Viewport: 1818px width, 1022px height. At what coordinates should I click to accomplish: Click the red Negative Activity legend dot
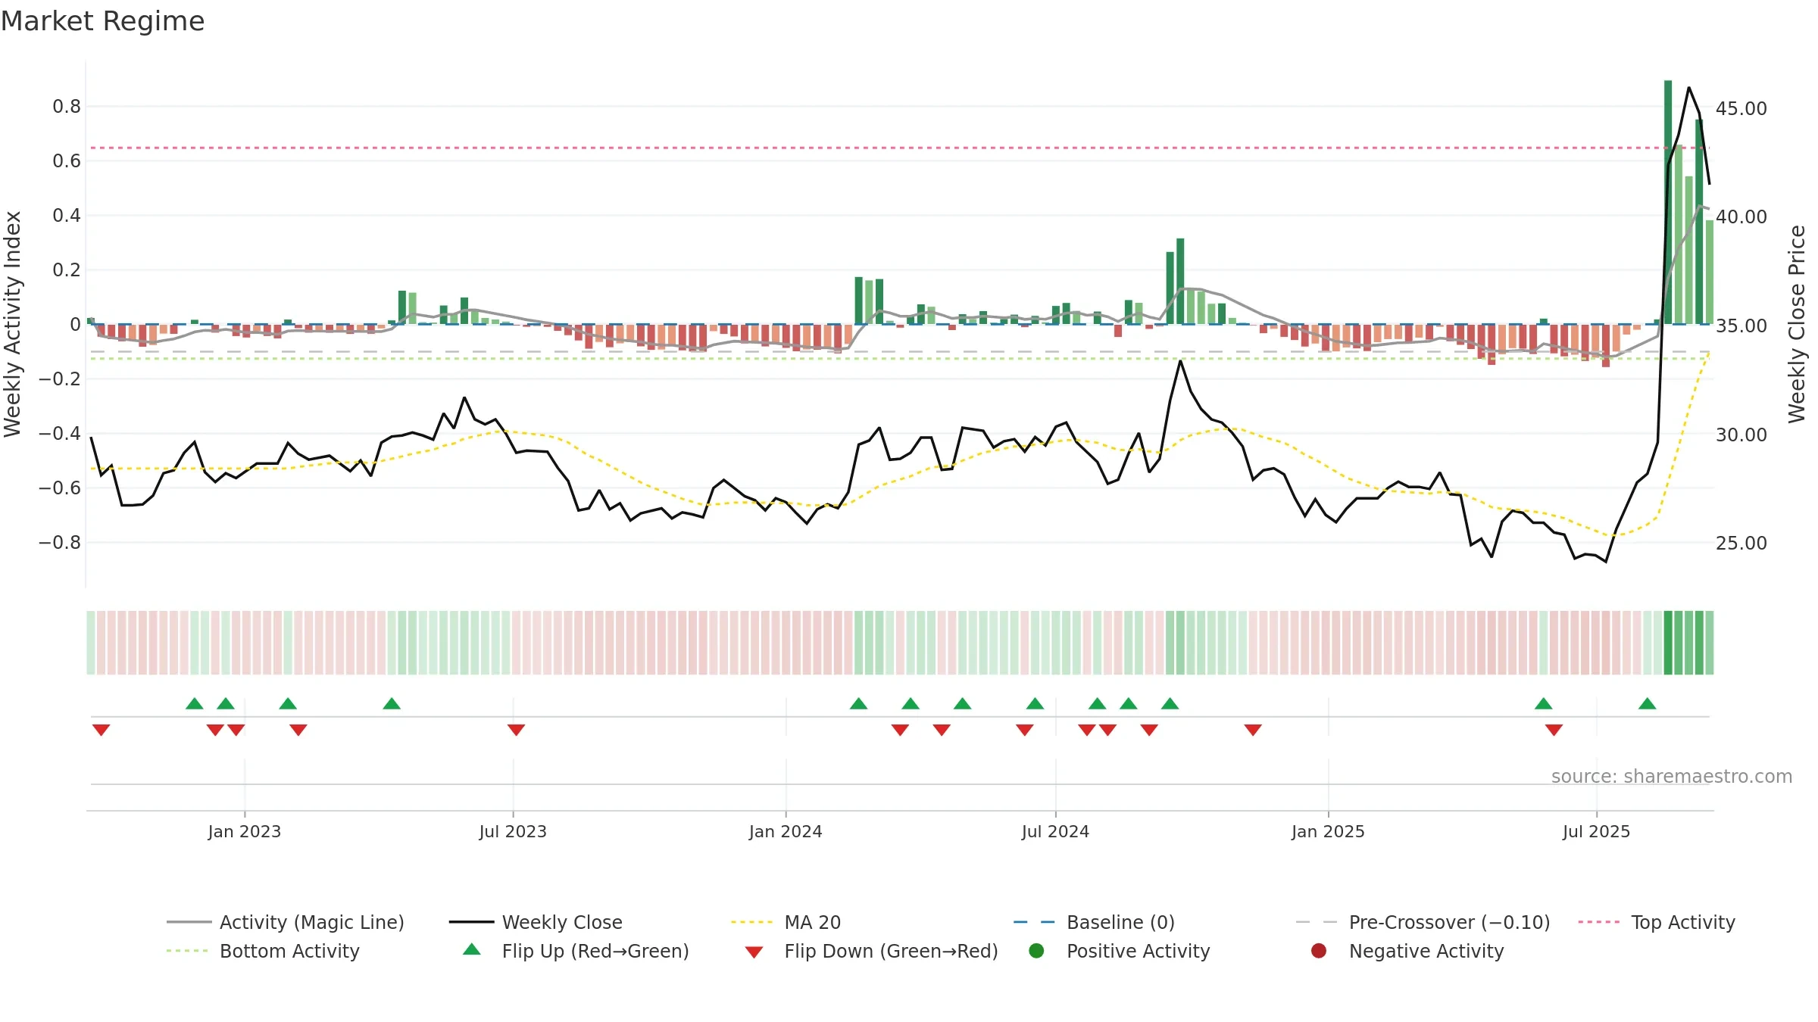point(1319,951)
